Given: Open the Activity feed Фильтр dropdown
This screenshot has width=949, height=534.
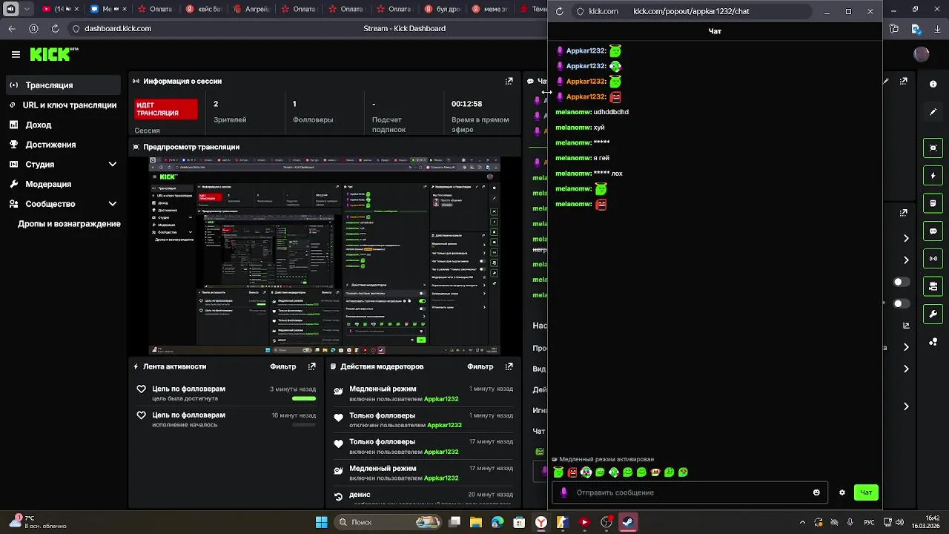Looking at the screenshot, I should (282, 366).
